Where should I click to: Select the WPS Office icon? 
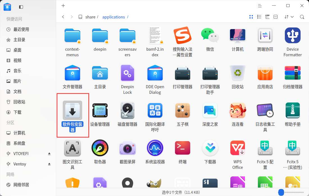[237, 148]
